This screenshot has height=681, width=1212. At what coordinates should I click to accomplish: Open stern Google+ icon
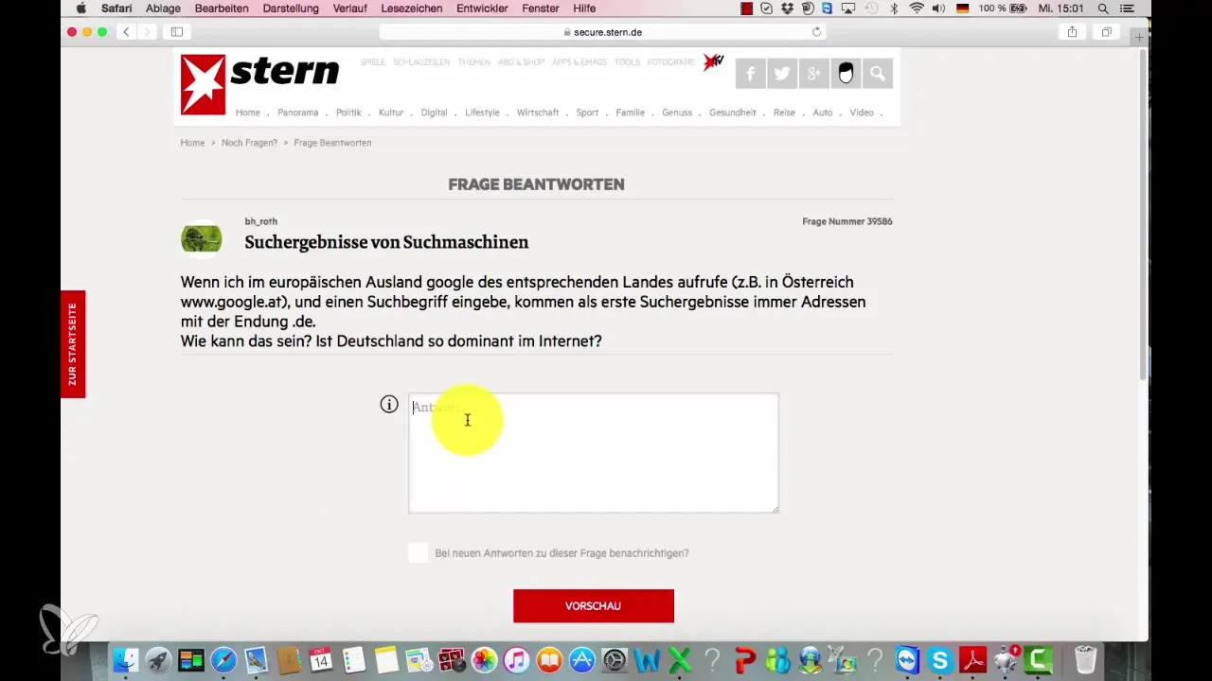point(813,74)
